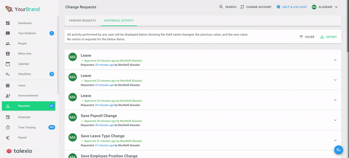The image size is (349, 158).
Task: Open Scheduler sidebar icon
Action: coord(8,117)
